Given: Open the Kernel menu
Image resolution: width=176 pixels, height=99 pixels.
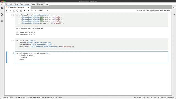Looking at the screenshot, I should (x=27, y=4).
